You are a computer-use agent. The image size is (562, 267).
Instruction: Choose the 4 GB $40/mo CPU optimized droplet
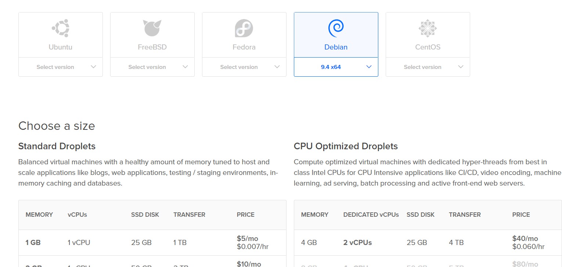(x=428, y=242)
